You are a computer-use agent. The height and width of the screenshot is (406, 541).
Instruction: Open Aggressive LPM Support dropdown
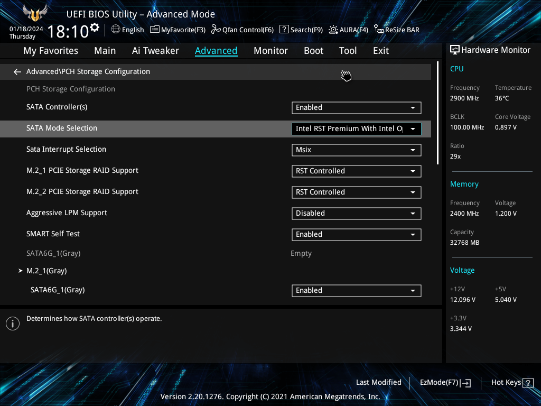click(357, 214)
